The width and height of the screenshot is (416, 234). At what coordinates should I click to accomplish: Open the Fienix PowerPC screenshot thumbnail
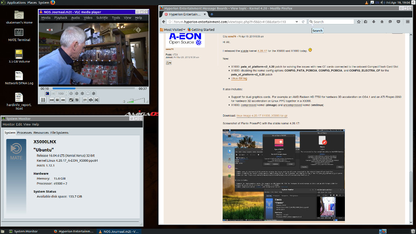click(x=284, y=175)
